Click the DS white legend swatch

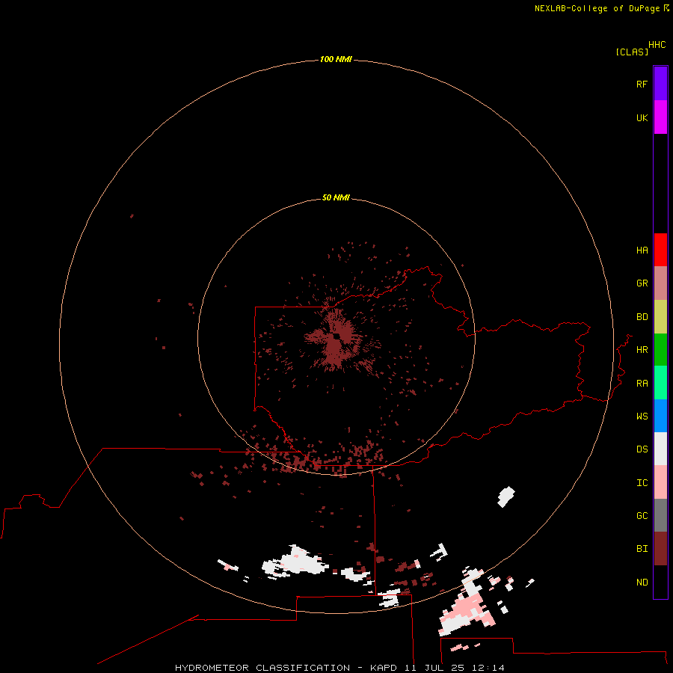click(x=660, y=449)
